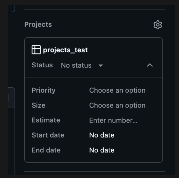The height and width of the screenshot is (178, 179).
Task: Click the Status field label
Action: [x=42, y=65]
